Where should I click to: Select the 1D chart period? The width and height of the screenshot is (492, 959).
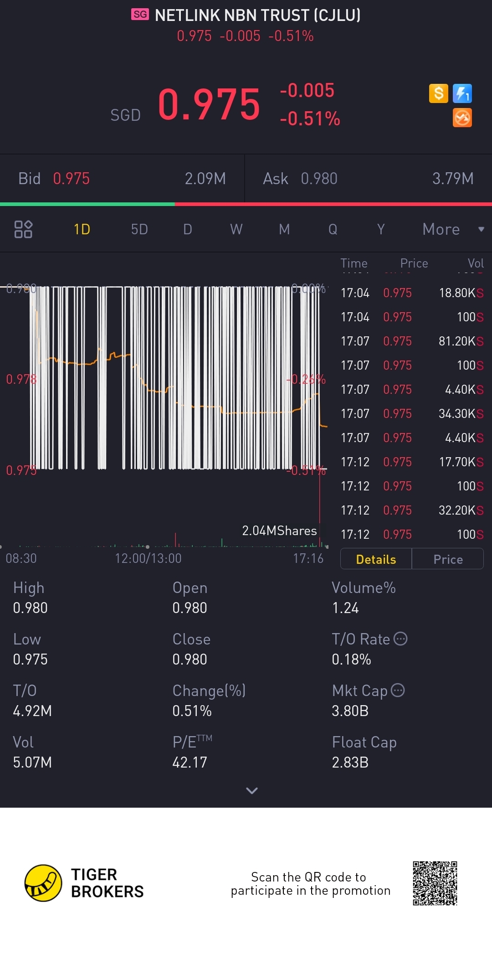point(82,229)
